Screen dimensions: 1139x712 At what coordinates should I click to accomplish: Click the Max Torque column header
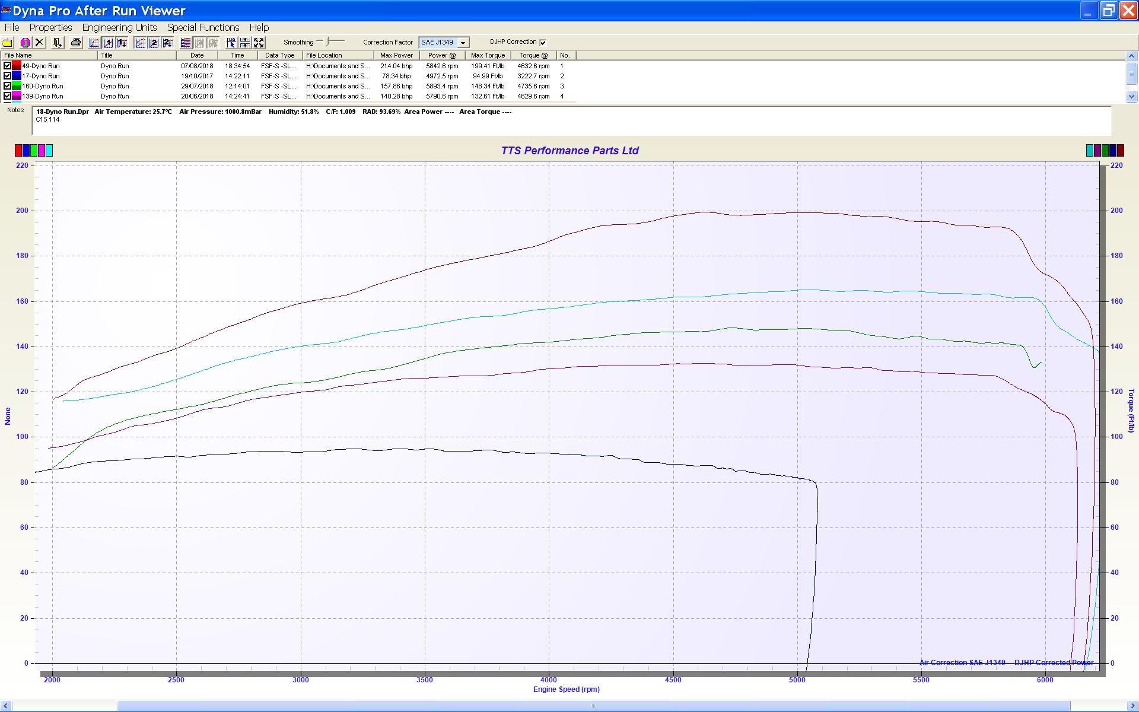488,55
